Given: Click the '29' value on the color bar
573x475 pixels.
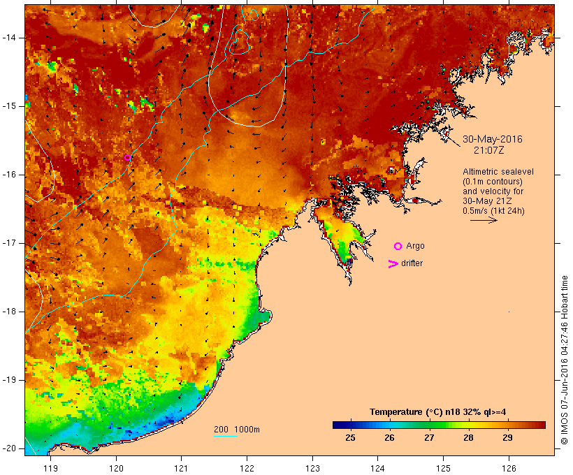Looking at the screenshot, I should (507, 438).
